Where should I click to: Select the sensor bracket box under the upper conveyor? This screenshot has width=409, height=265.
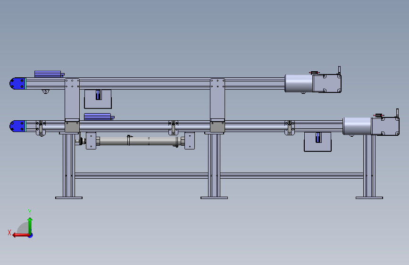point(98,99)
